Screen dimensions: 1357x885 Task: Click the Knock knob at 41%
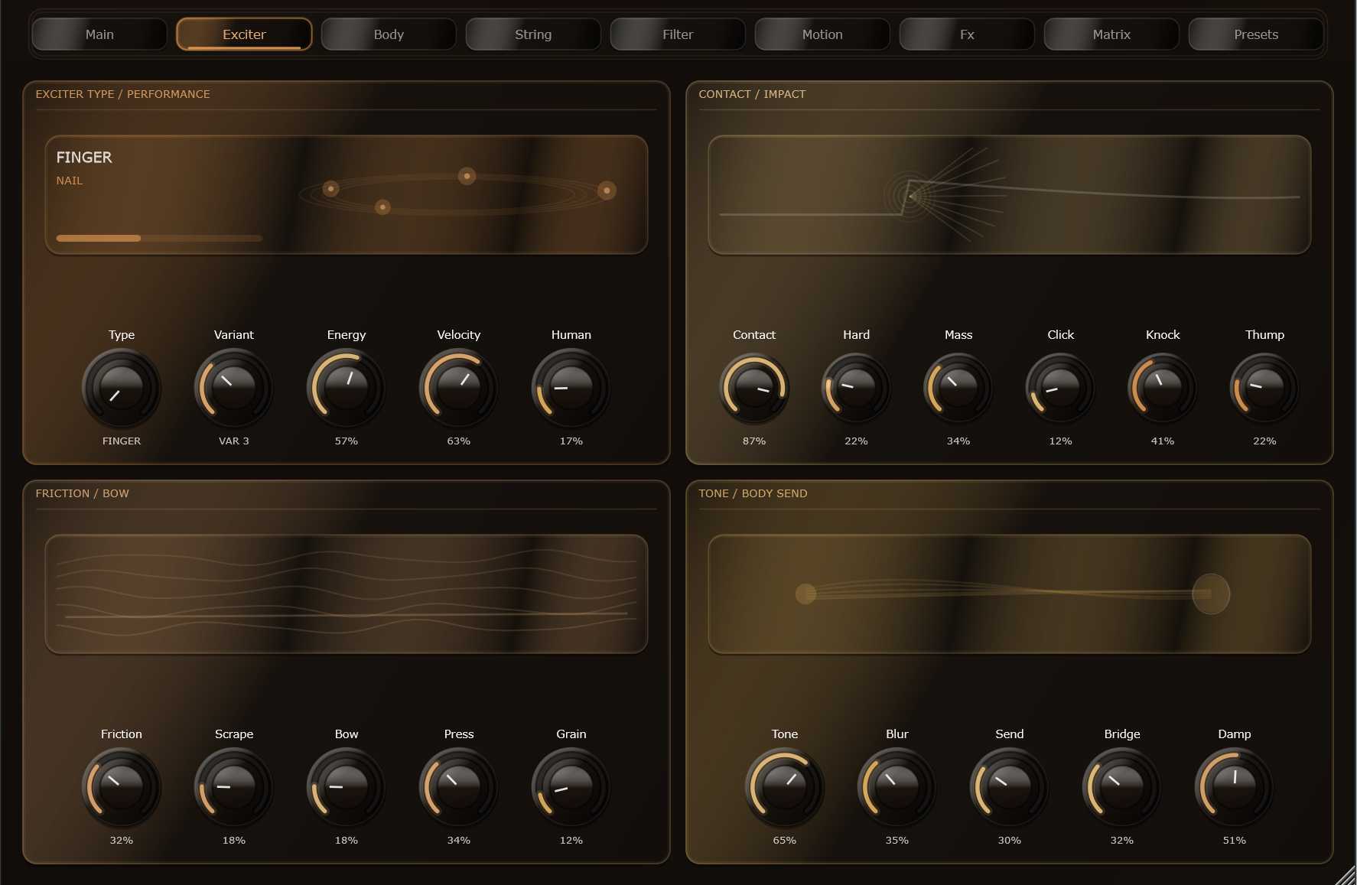[1163, 388]
